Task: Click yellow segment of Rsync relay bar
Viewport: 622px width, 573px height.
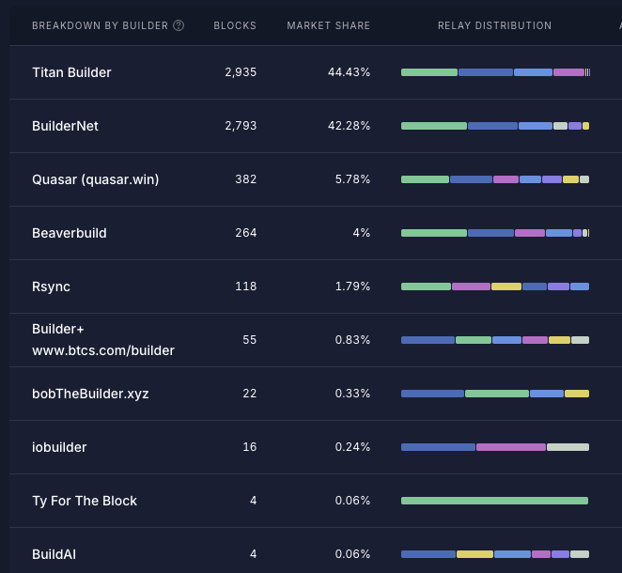Action: pos(506,286)
